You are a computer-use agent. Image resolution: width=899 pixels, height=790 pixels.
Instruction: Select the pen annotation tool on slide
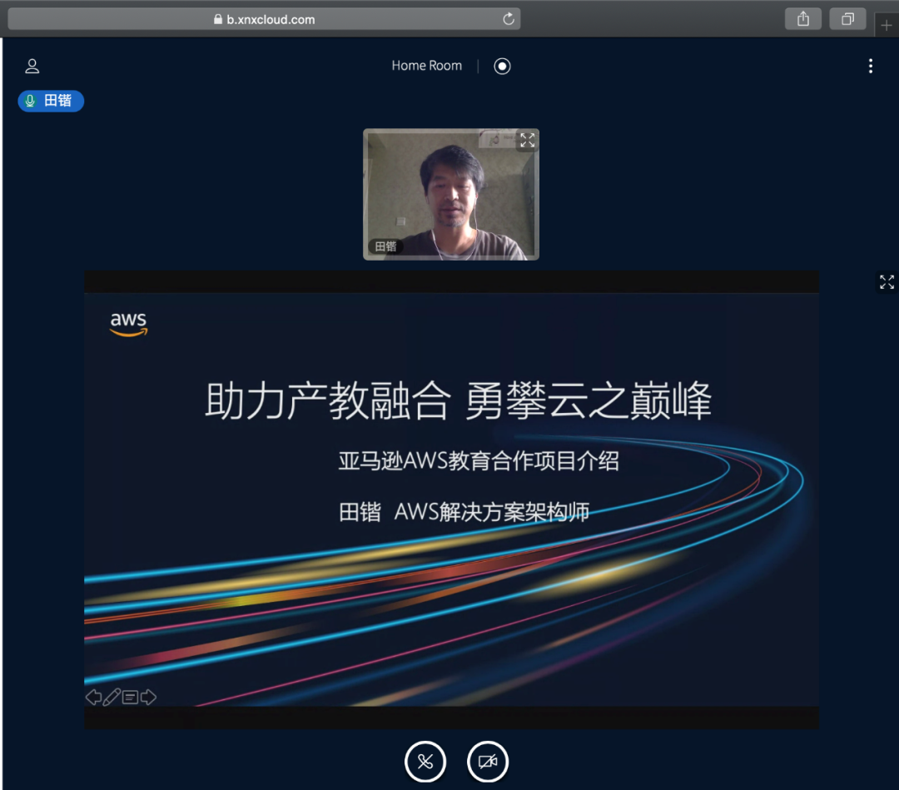tap(112, 697)
